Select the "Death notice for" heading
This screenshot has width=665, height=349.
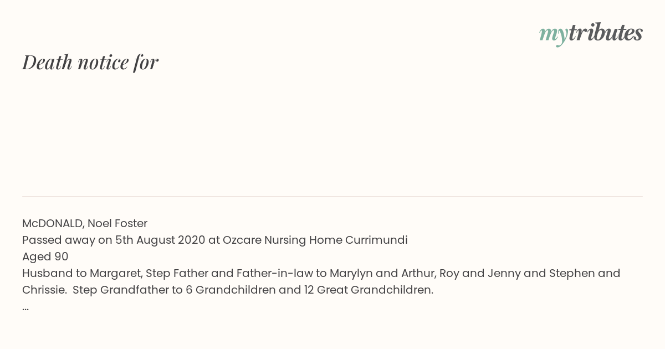(x=90, y=63)
